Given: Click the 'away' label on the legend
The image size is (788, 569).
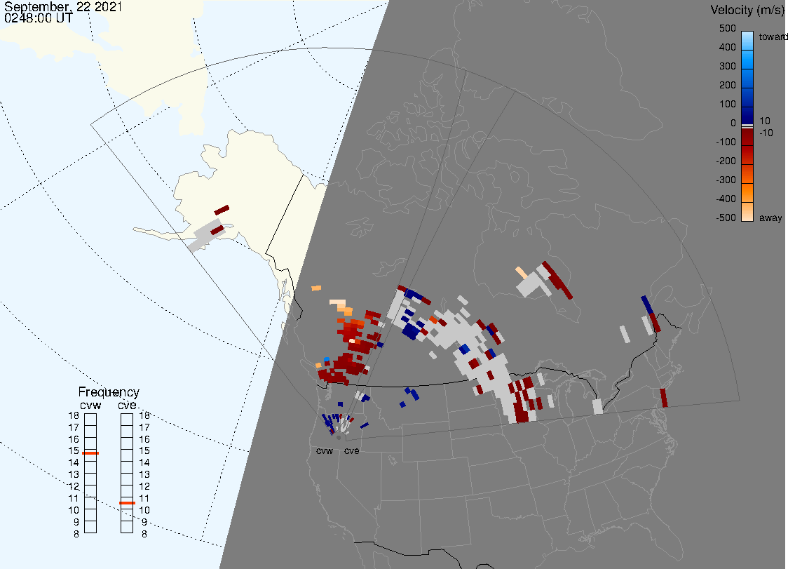Looking at the screenshot, I should coord(770,217).
